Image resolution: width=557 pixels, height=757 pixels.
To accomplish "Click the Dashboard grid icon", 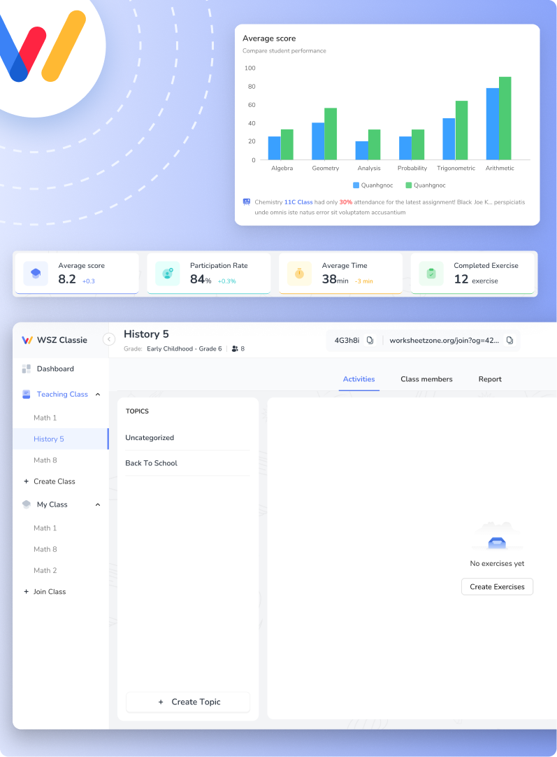I will tap(27, 369).
